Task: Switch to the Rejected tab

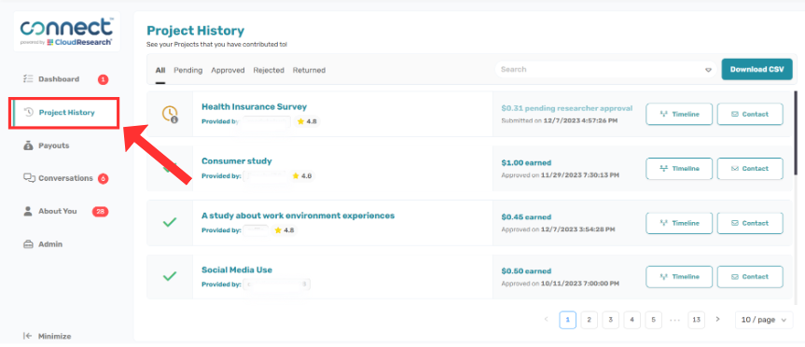Action: click(269, 70)
